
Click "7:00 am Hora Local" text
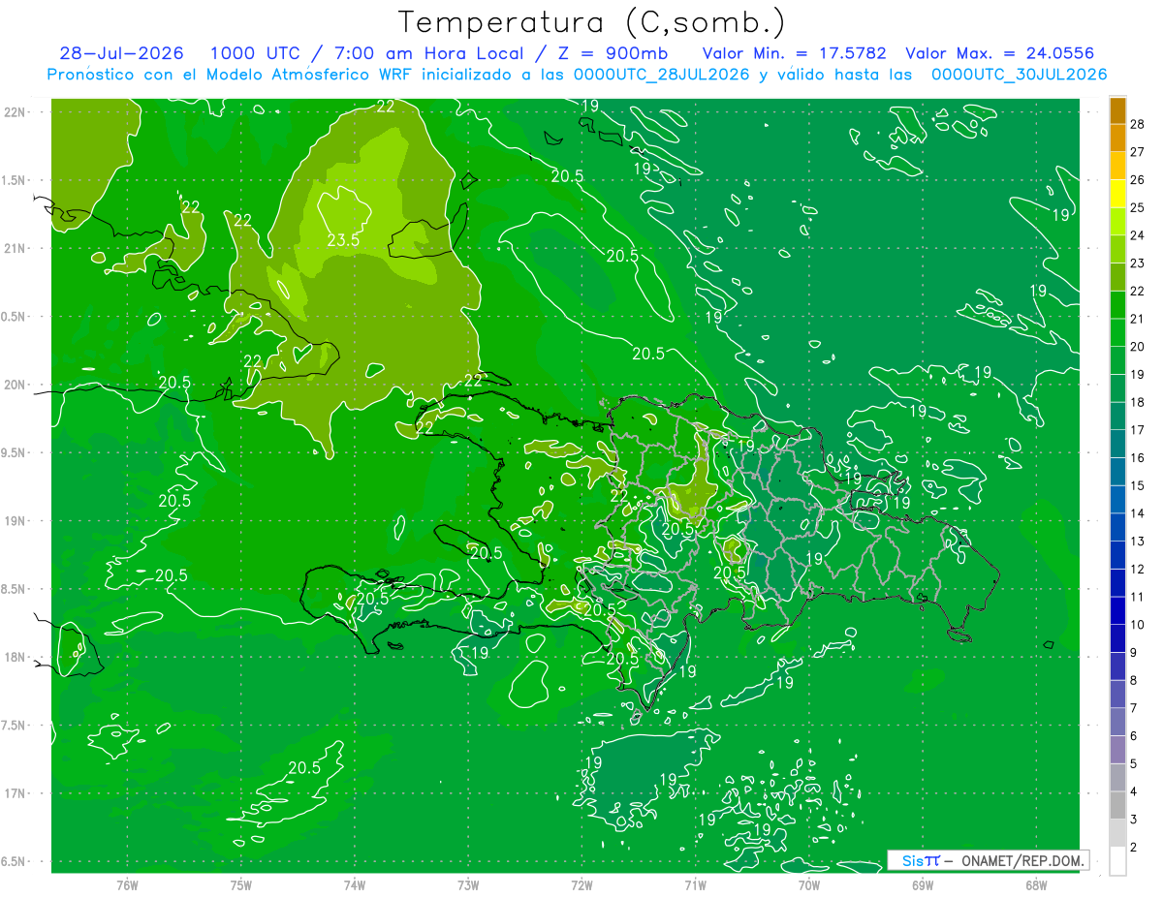point(428,53)
